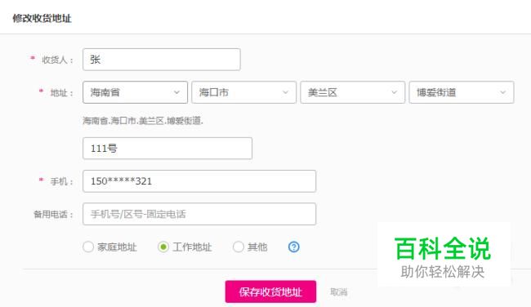531x307 pixels.
Task: Click the 取消 cancel link
Action: [x=339, y=291]
